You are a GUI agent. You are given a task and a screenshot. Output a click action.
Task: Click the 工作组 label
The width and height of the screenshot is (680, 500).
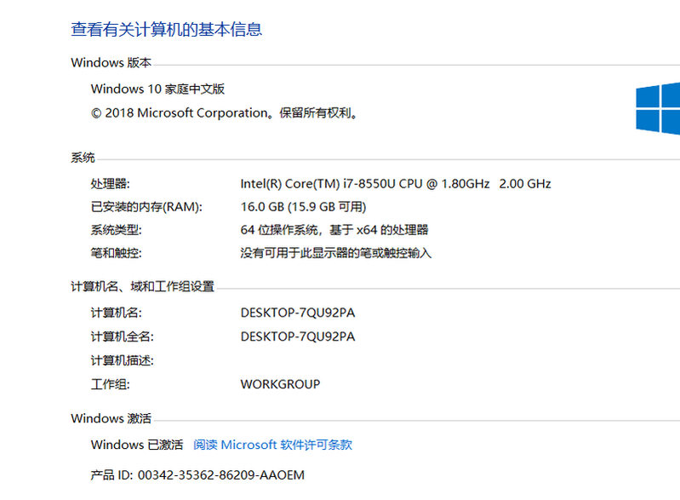pos(110,384)
